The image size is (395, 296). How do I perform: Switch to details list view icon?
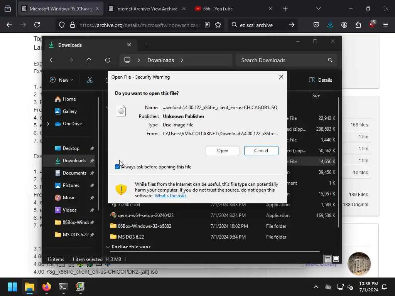pos(327,259)
